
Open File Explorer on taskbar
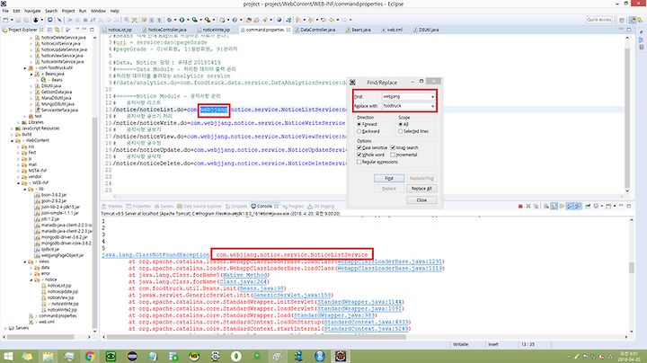pos(48,356)
